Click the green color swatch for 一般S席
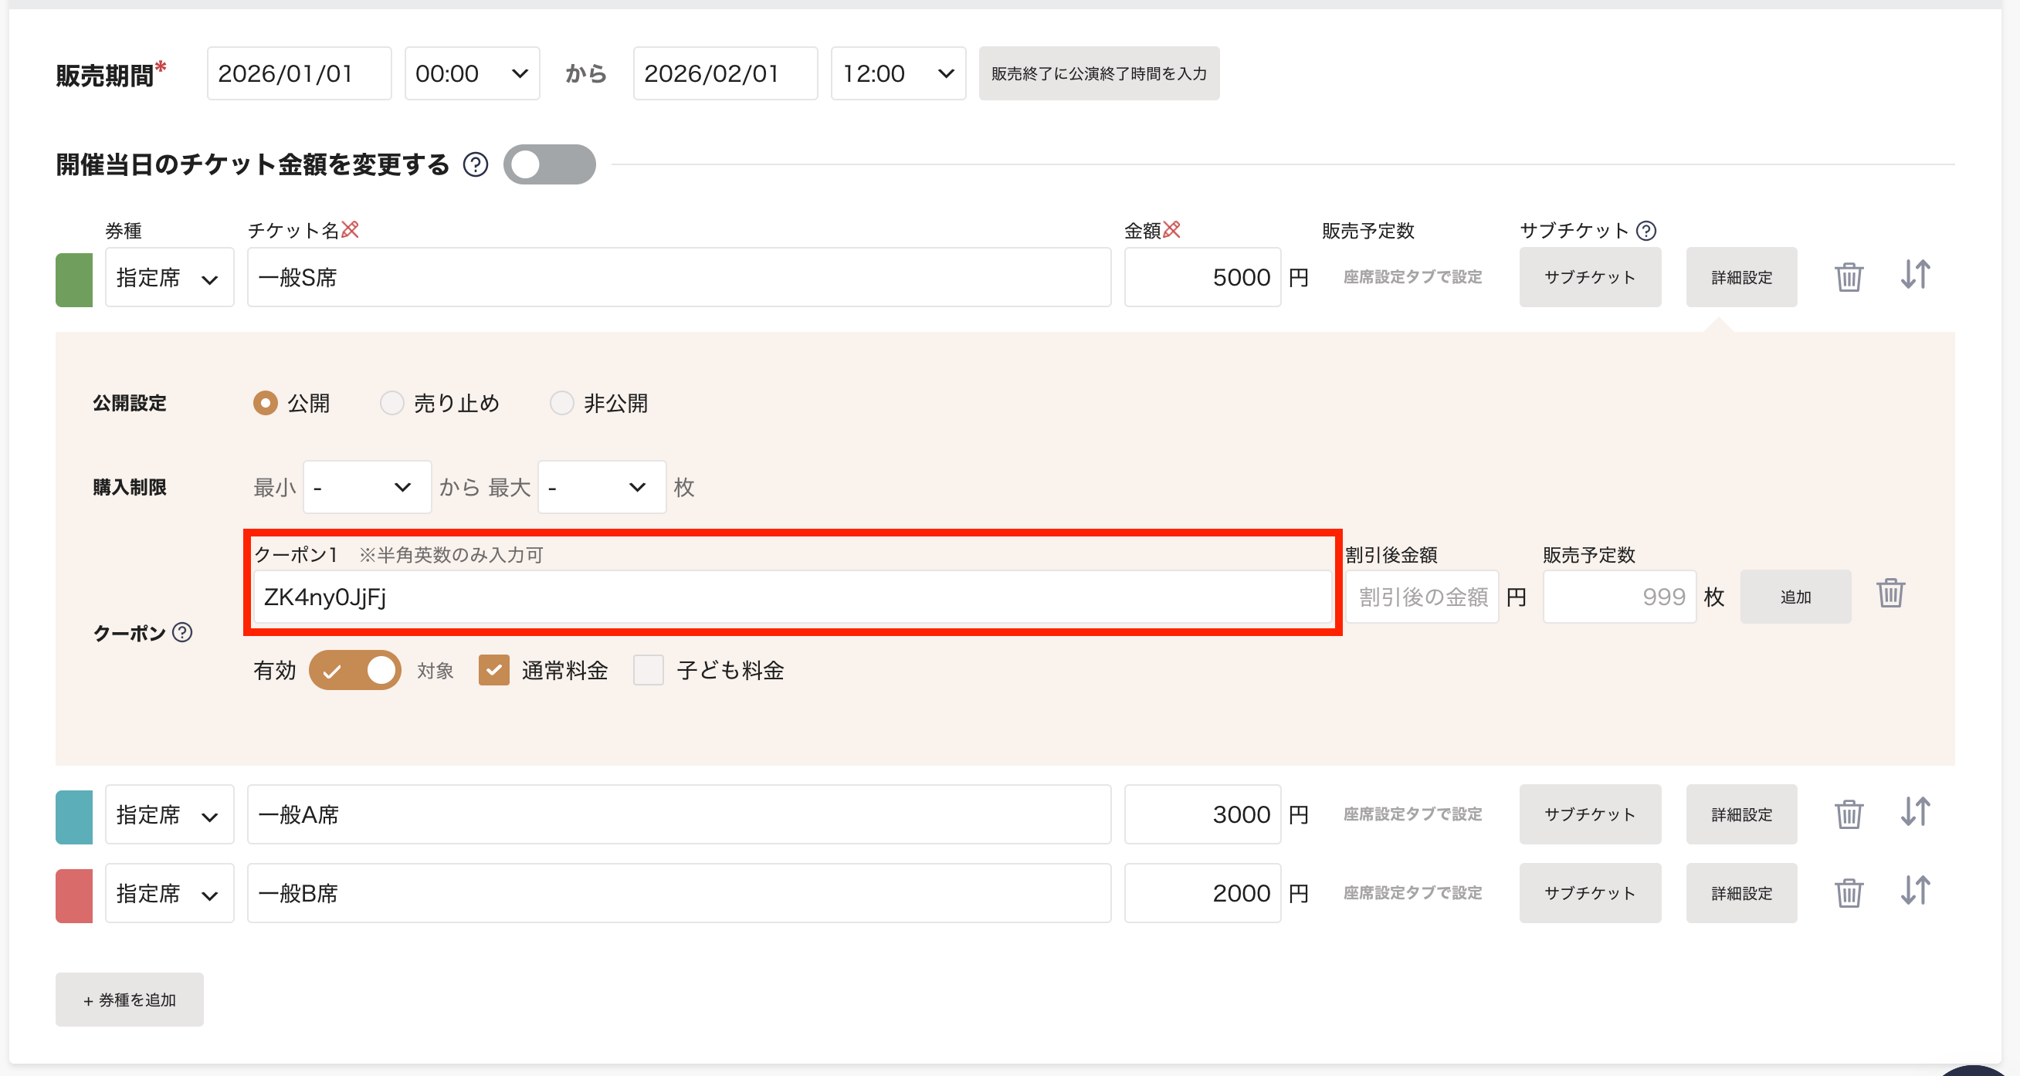 coord(73,279)
